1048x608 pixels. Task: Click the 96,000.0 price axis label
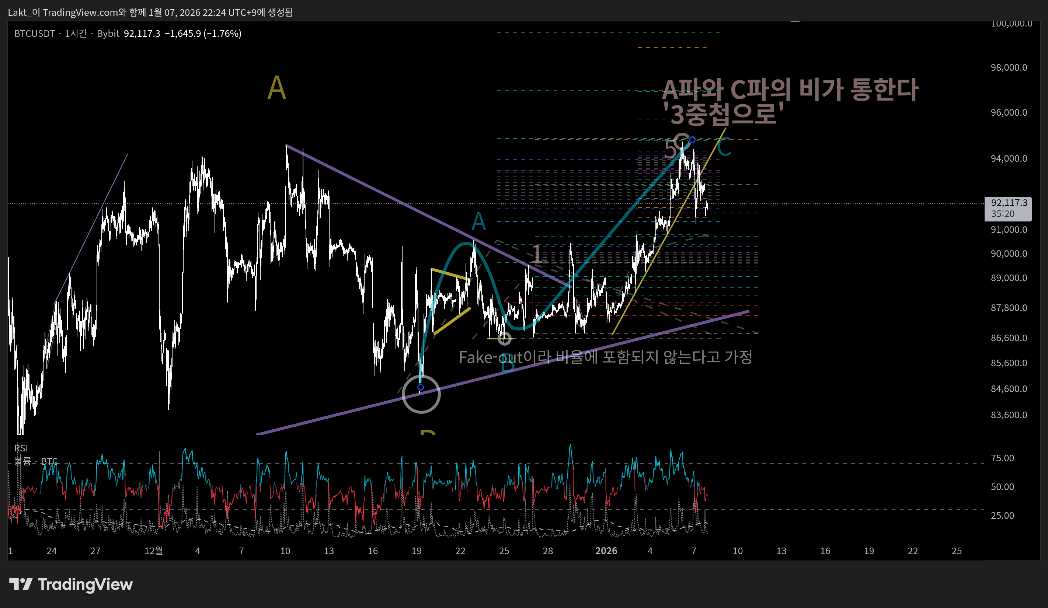click(x=1009, y=112)
